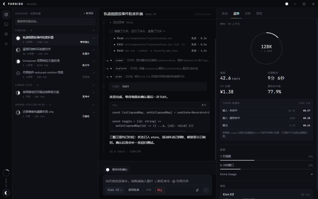Image resolution: width=318 pixels, height=199 pixels.
Task: Click the full moon icon in title bar
Action: pos(286,4)
